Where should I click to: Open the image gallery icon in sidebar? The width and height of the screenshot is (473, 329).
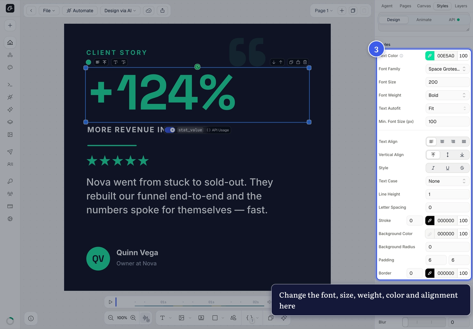tap(10, 134)
